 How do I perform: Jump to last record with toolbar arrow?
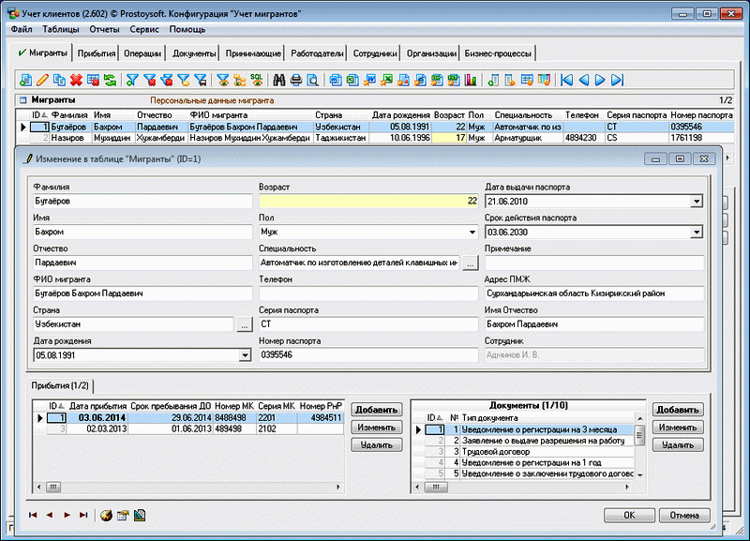point(617,81)
